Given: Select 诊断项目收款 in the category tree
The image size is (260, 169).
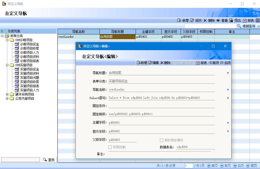Looking at the screenshot, I should (x=30, y=48).
